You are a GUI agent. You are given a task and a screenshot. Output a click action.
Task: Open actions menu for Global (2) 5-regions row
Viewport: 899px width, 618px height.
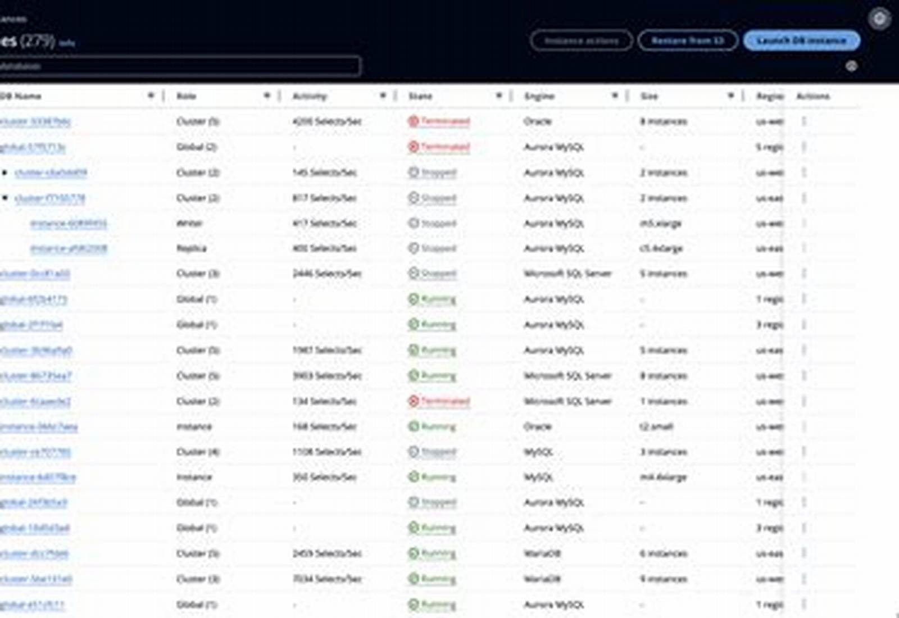click(x=804, y=147)
